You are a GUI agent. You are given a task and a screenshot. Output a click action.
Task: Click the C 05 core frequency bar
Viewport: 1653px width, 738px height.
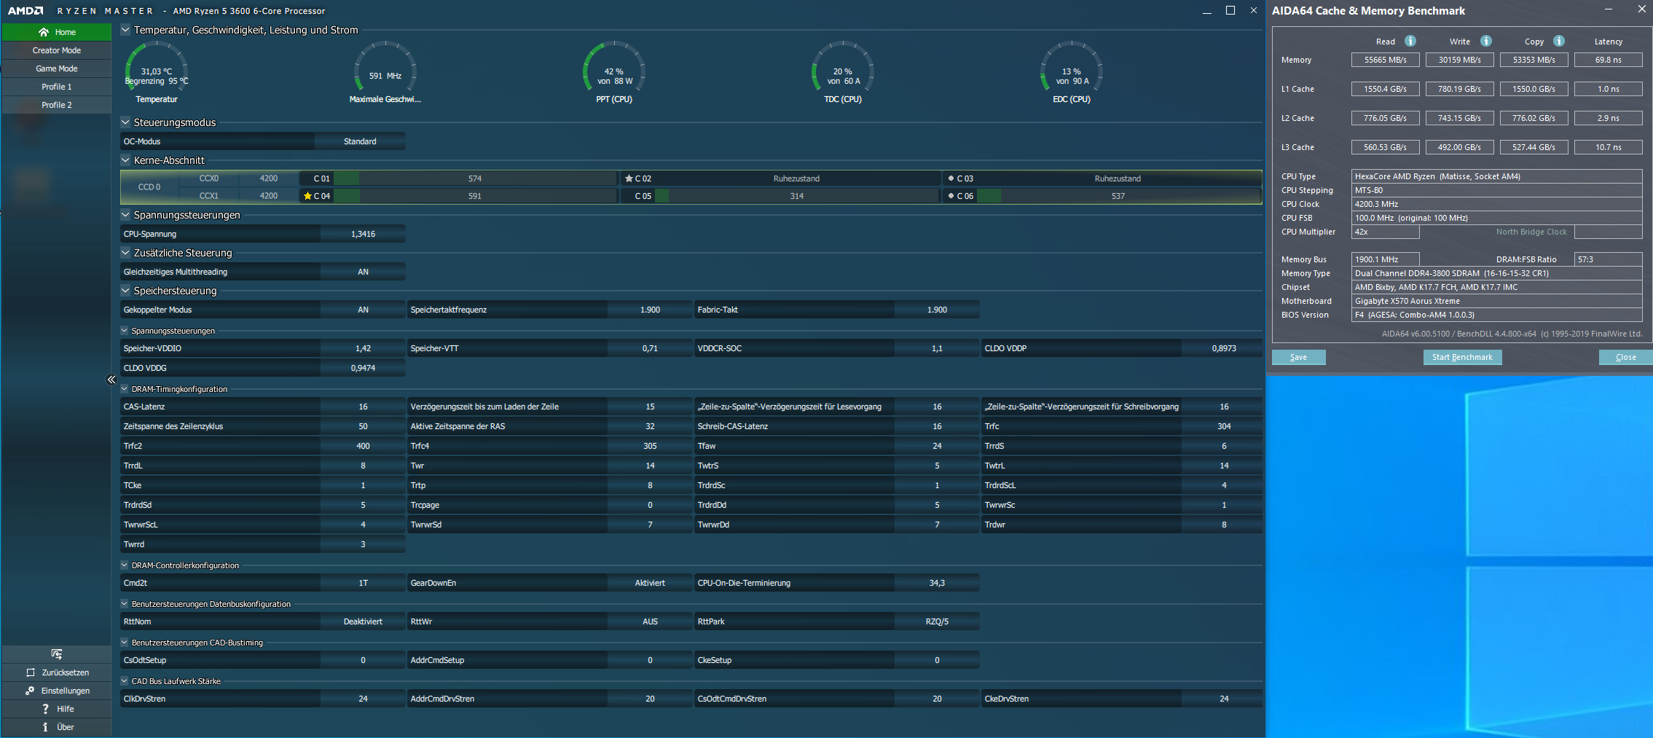pos(797,196)
